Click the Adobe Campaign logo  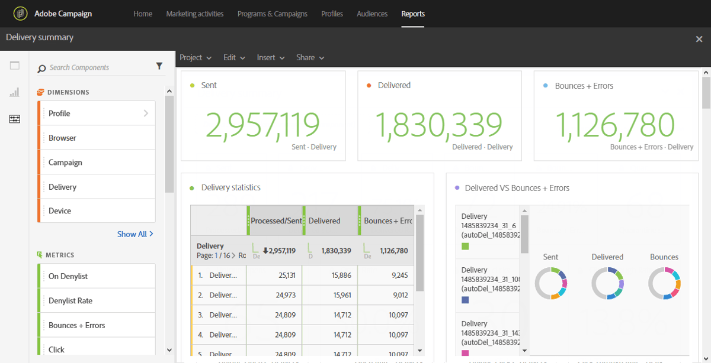20,13
